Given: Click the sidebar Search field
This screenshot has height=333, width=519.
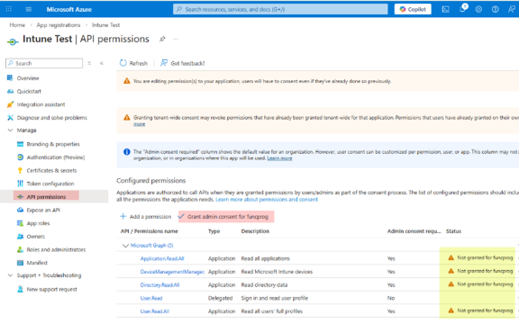Looking at the screenshot, I should 44,63.
